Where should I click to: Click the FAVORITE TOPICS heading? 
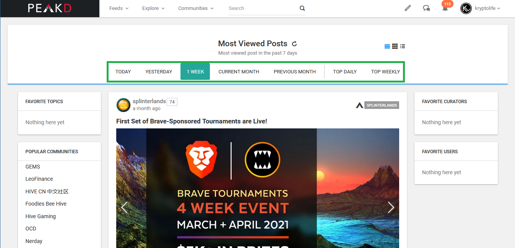tap(44, 102)
